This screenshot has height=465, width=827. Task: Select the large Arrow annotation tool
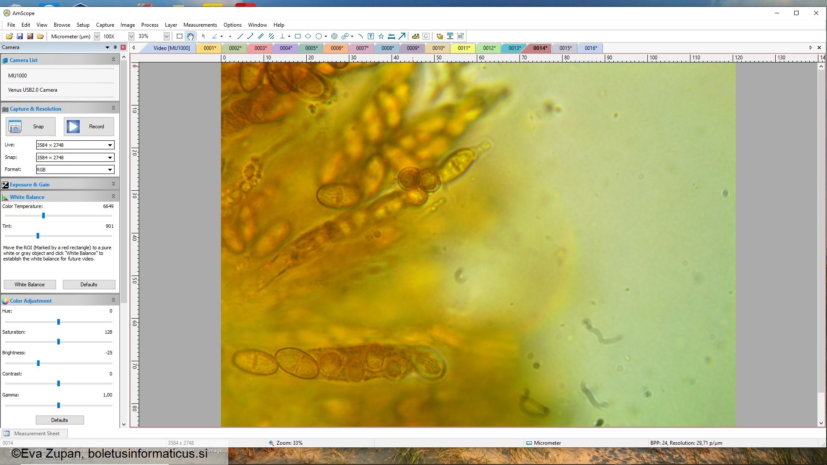pos(402,36)
